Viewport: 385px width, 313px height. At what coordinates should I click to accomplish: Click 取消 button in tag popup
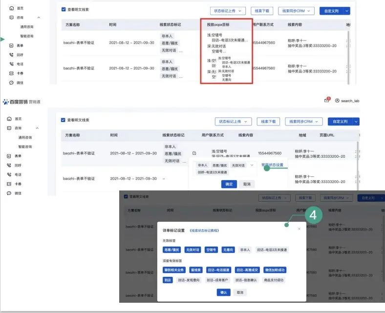(247, 184)
